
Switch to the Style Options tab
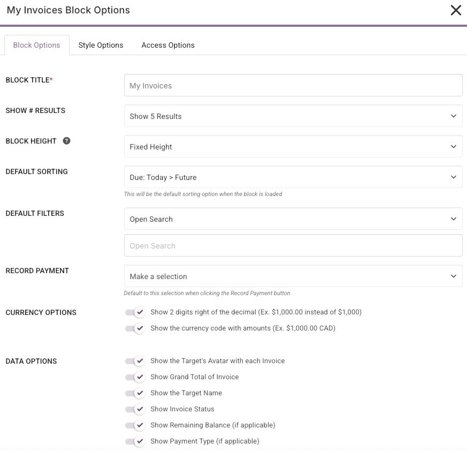pos(101,45)
